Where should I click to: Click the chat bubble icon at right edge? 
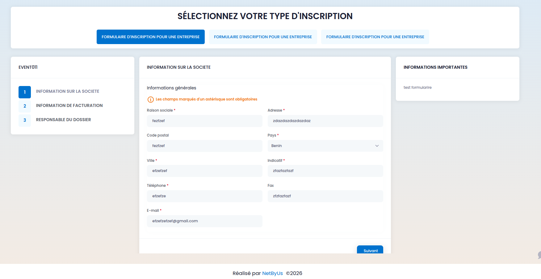coord(539,255)
